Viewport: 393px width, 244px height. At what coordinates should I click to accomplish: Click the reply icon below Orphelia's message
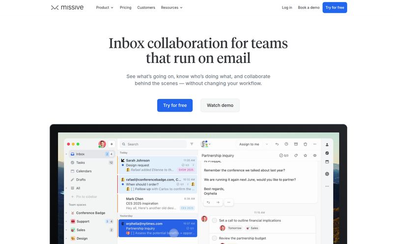[x=208, y=202]
